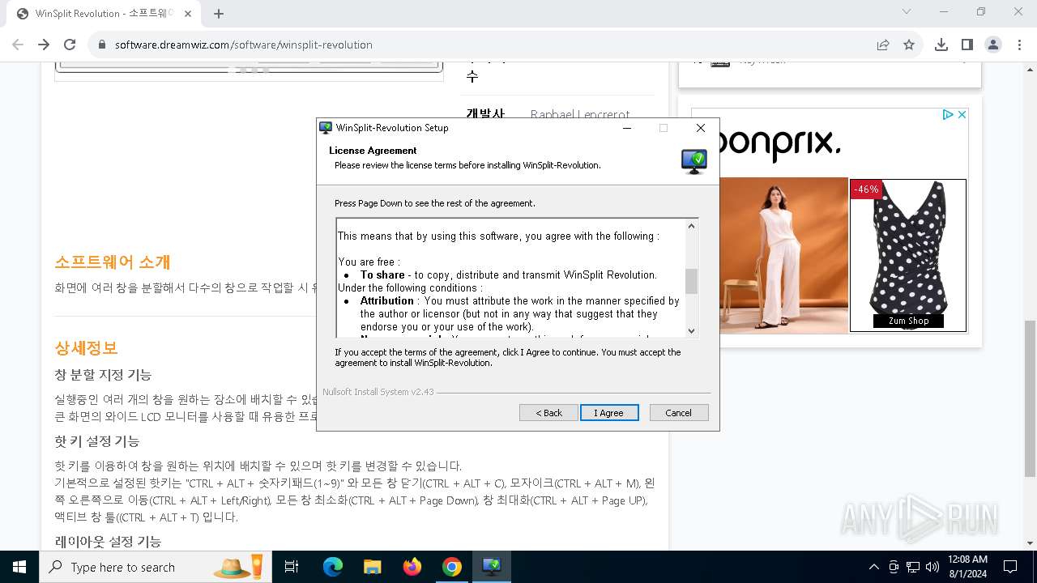
Task: Click the I Agree button
Action: [609, 413]
